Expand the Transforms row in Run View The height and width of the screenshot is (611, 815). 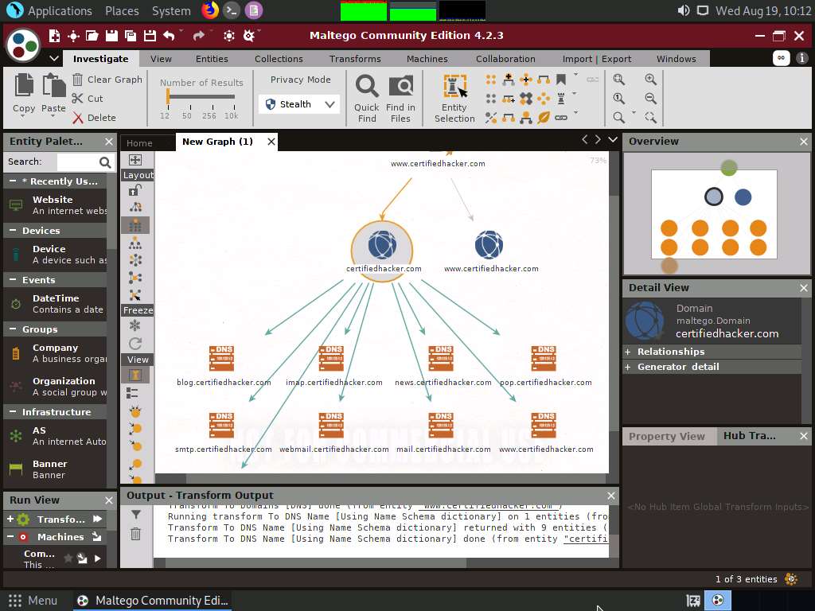[x=10, y=519]
